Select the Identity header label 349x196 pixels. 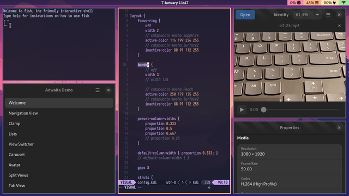(x=281, y=15)
